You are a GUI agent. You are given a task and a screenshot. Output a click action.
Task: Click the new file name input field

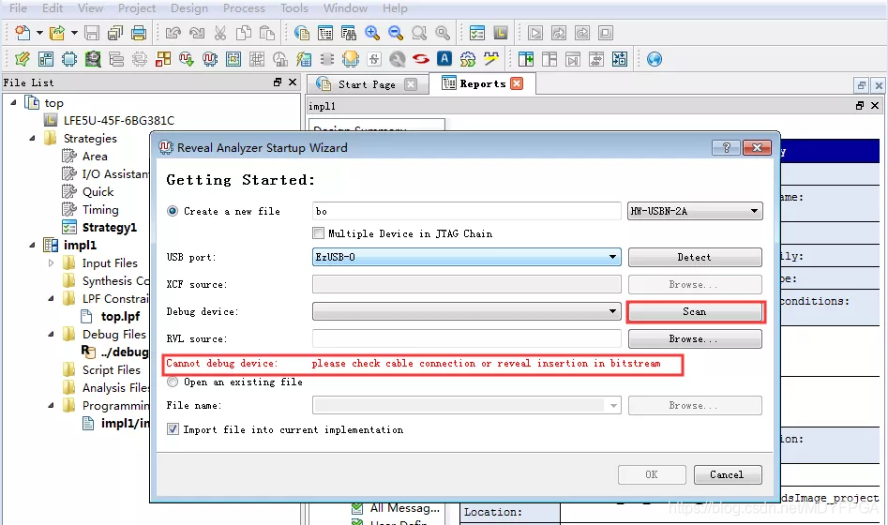pos(466,211)
